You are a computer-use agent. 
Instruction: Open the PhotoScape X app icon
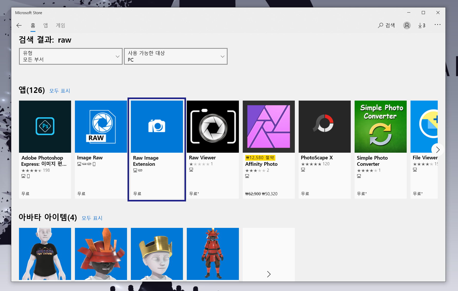pos(325,127)
